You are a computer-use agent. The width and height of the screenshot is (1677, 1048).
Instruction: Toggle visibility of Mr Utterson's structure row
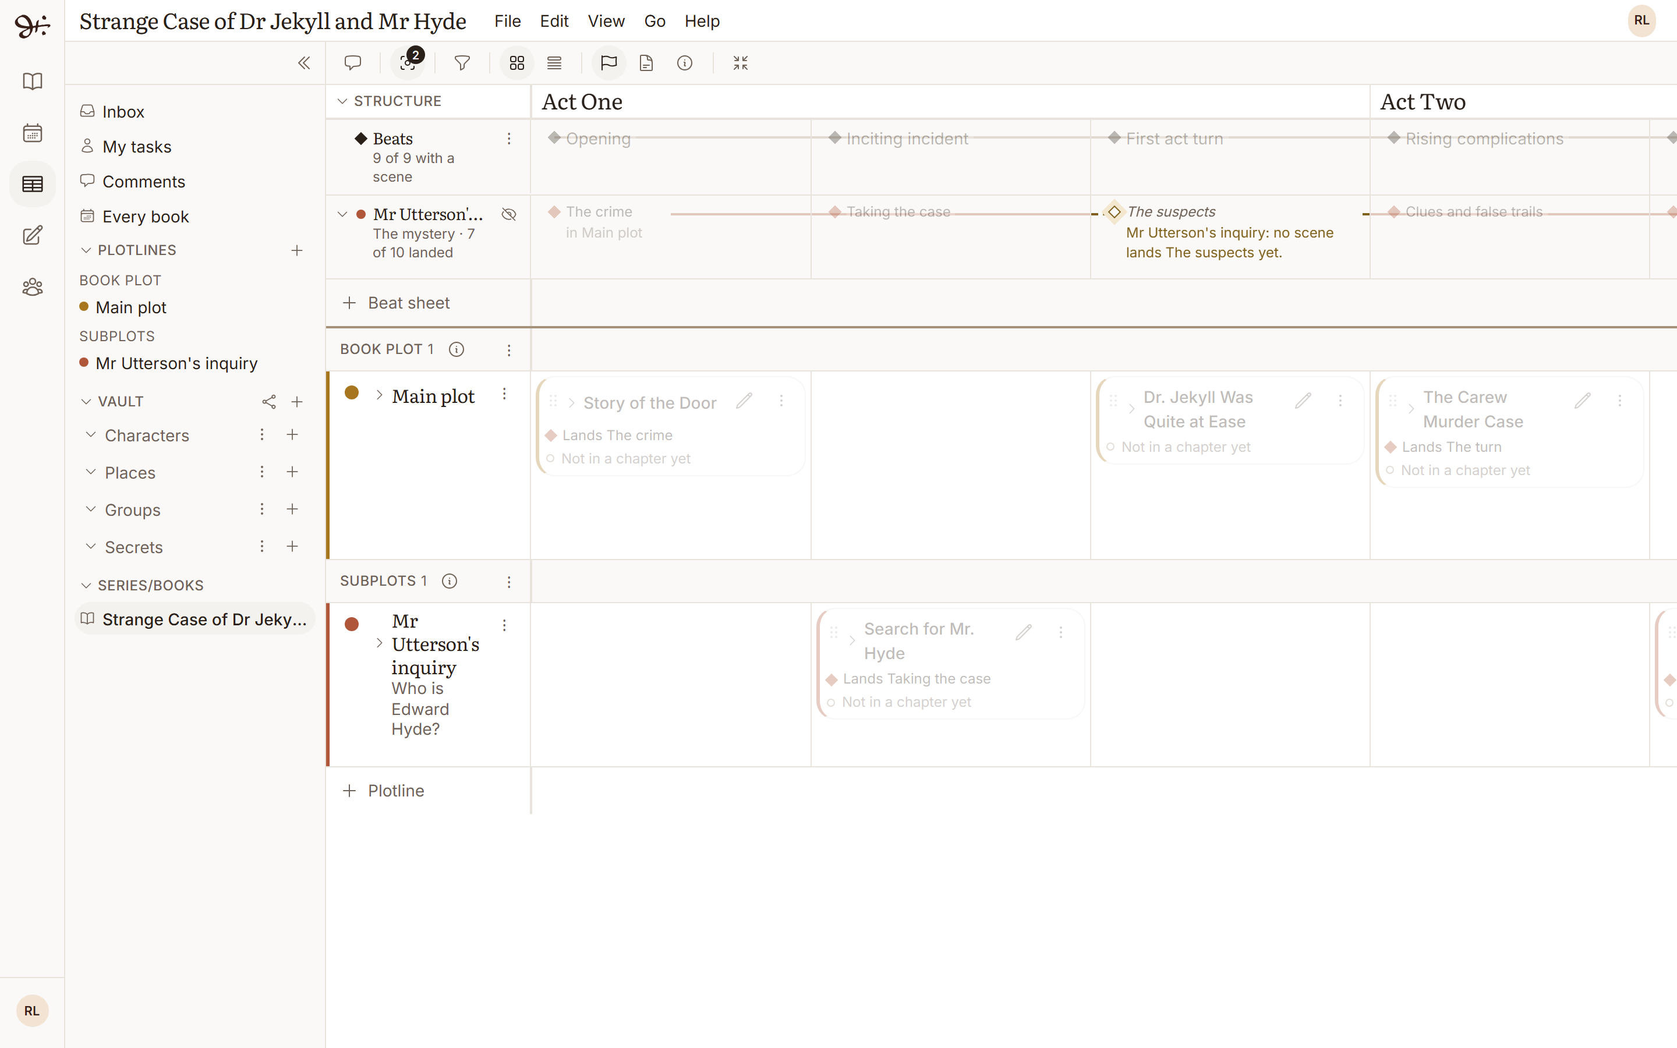[x=510, y=214]
